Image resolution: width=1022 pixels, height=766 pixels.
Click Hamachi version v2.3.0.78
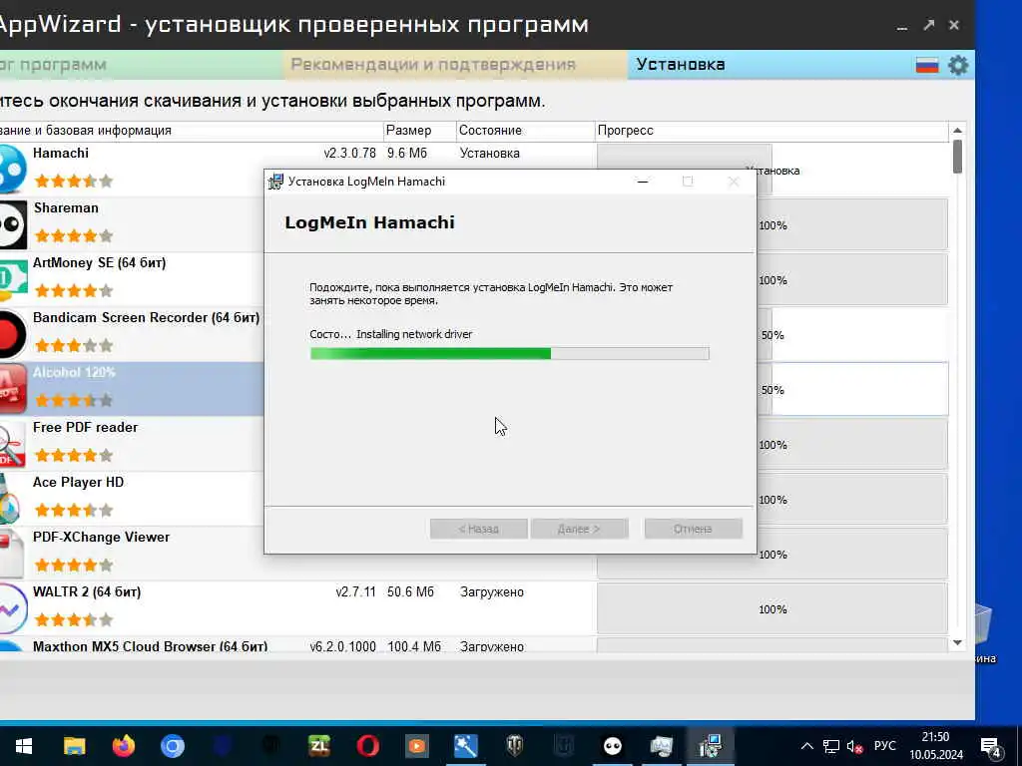tap(350, 153)
